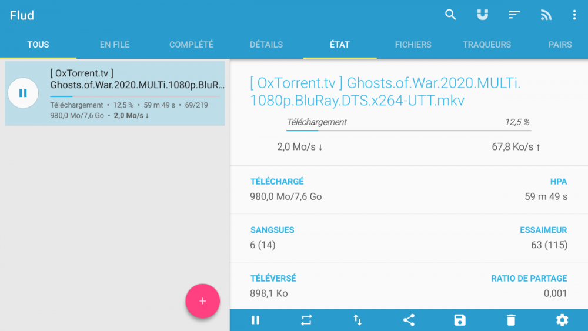The image size is (588, 331).
Task: Switch to the COMPLÉTÉ tab
Action: click(x=191, y=45)
